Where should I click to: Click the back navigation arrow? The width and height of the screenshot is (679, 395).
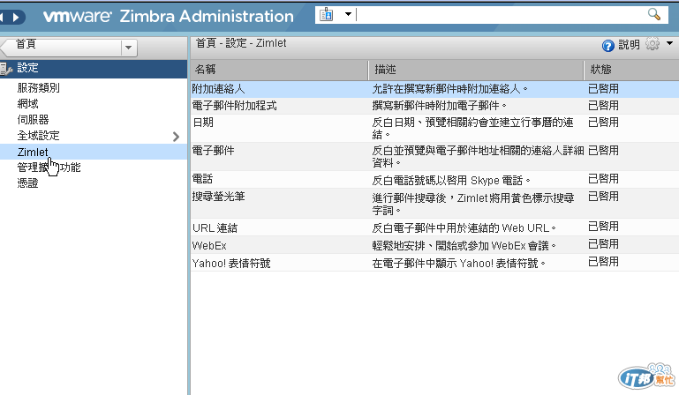(2, 18)
